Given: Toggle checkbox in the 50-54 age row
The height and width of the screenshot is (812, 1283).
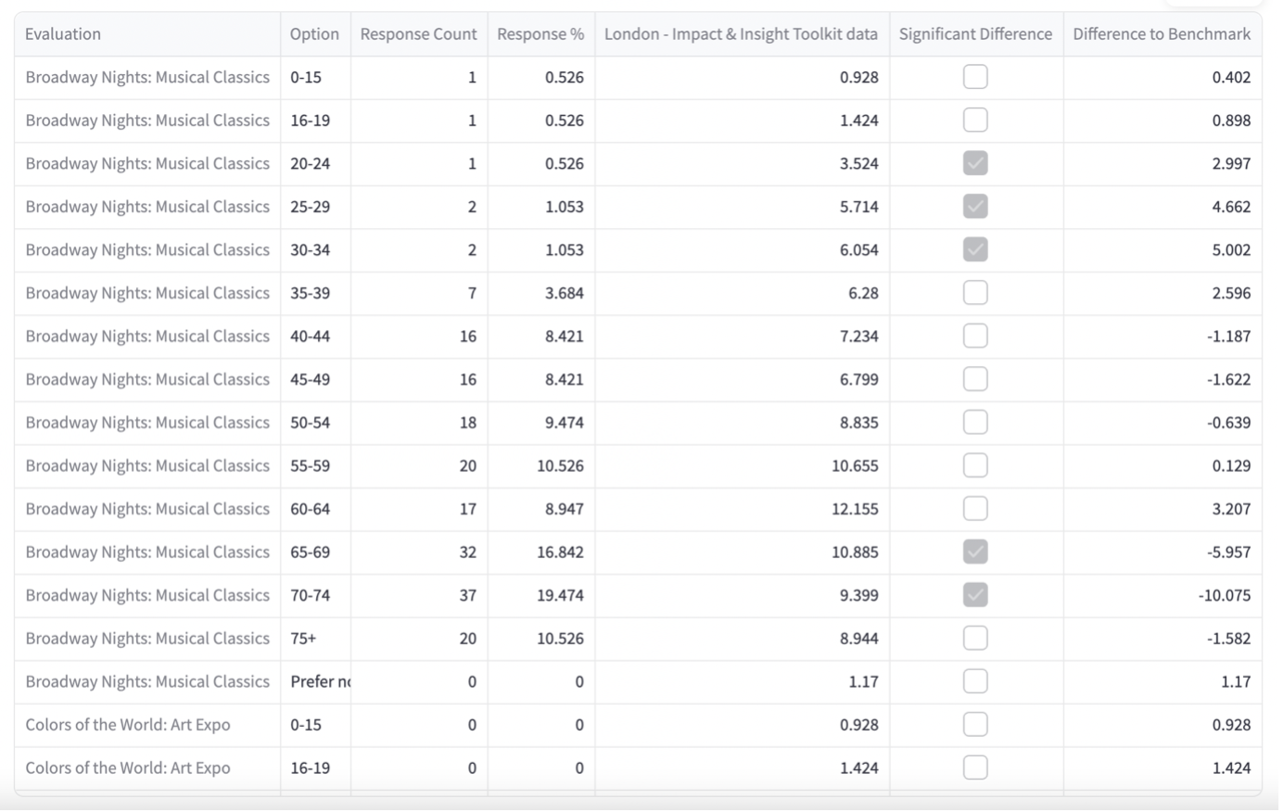Looking at the screenshot, I should click(x=975, y=423).
